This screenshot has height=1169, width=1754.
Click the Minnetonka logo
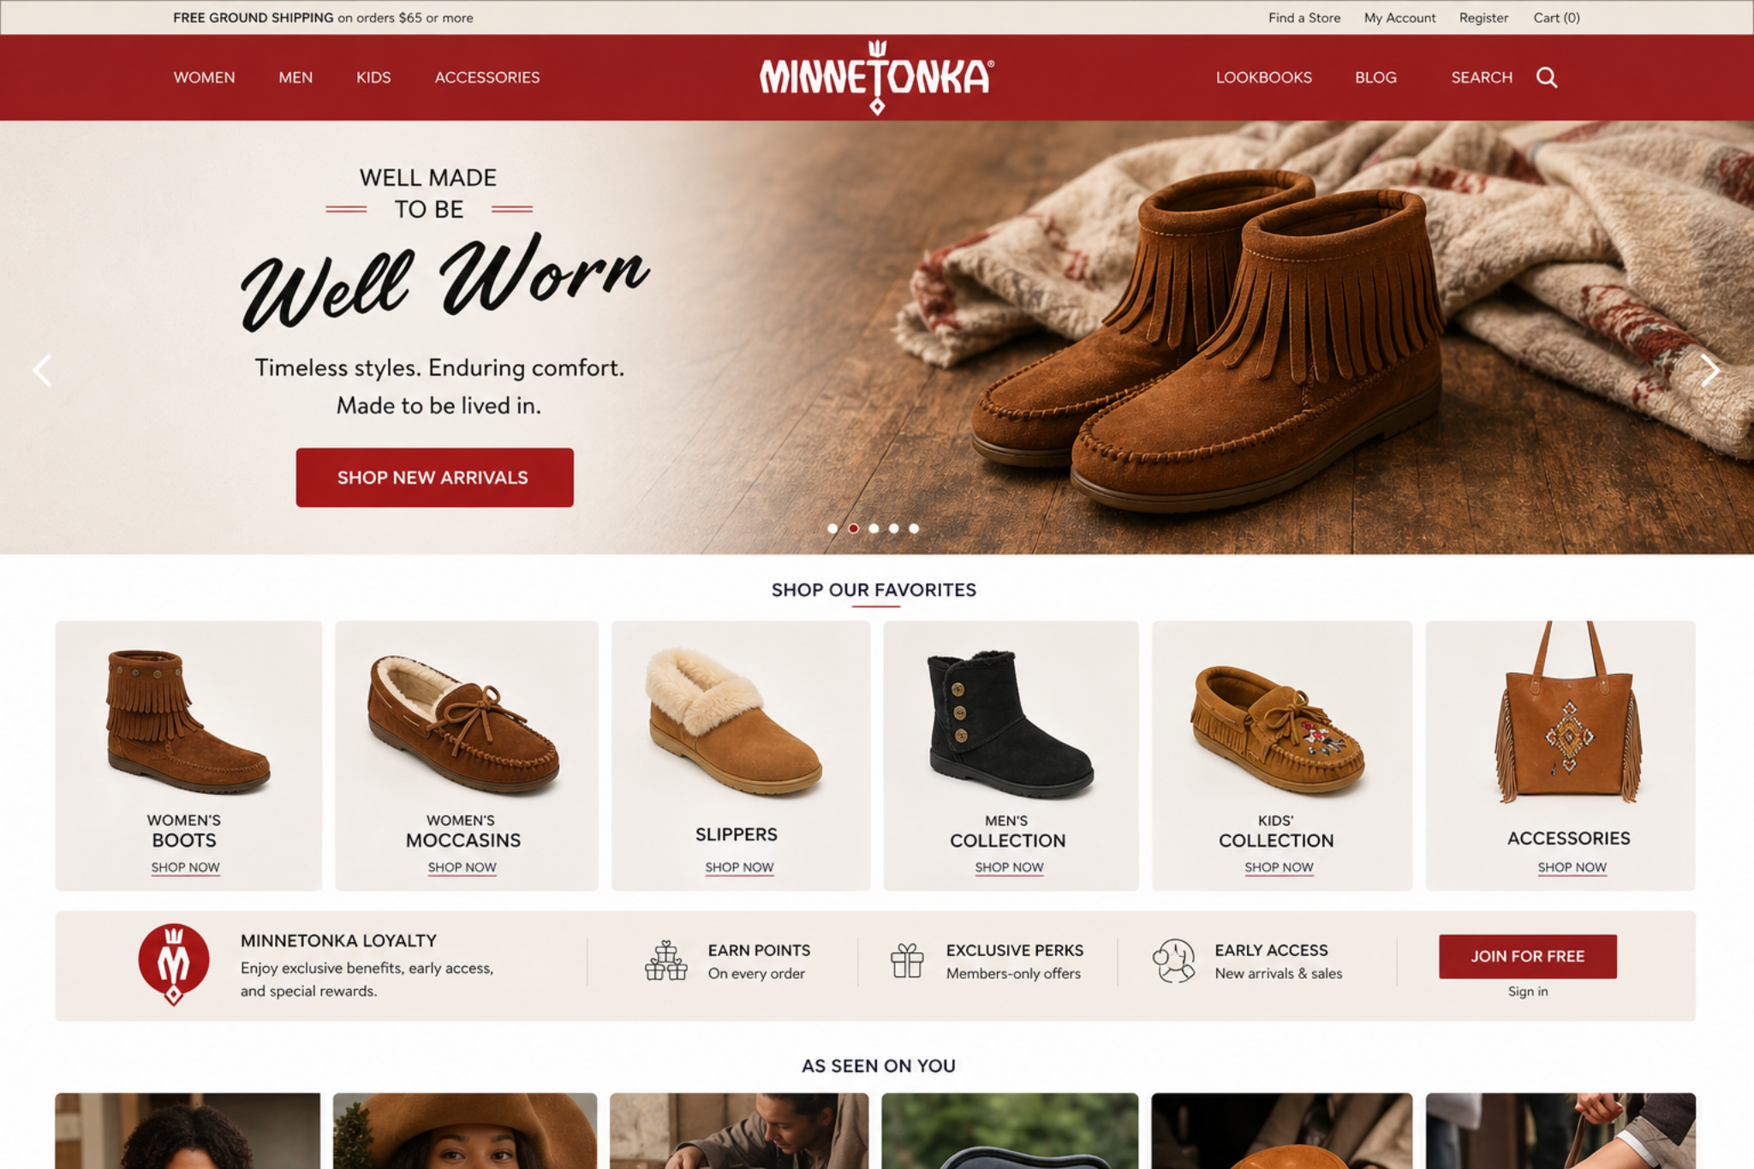coord(876,77)
